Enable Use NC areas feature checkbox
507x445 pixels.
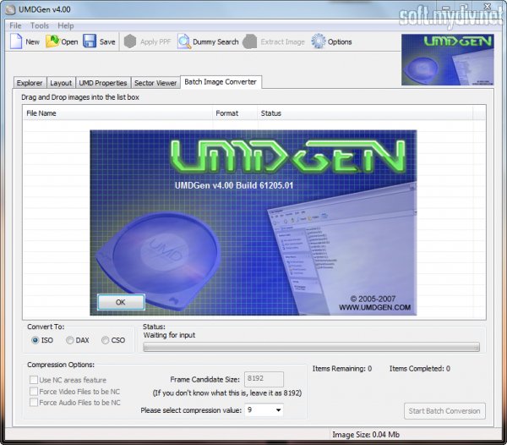coord(34,380)
